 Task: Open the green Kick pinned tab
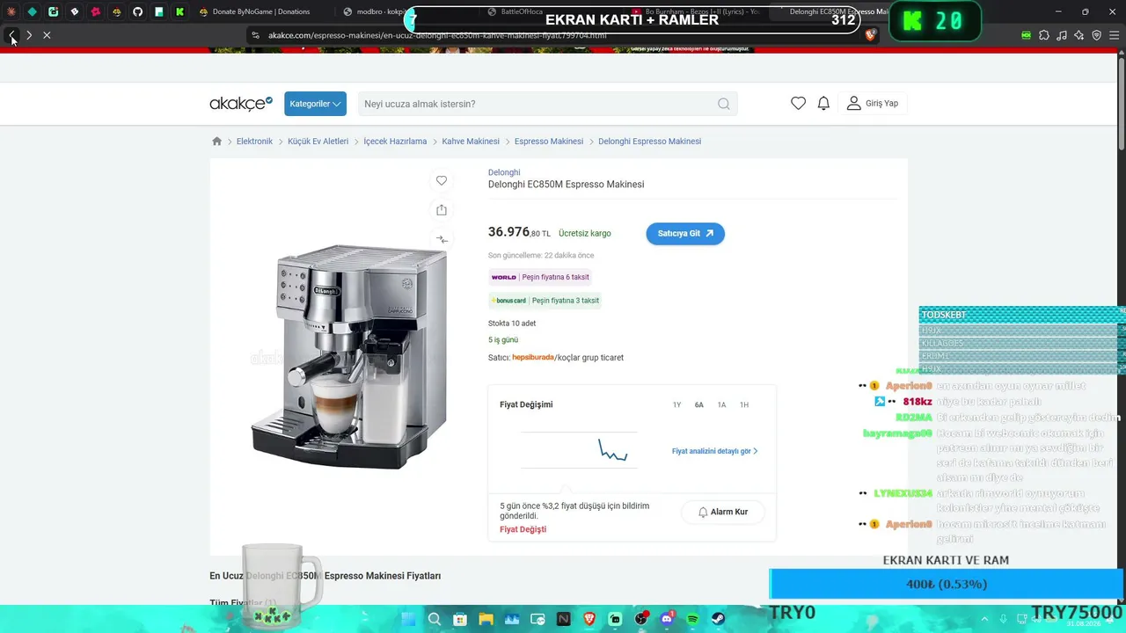pyautogui.click(x=179, y=11)
